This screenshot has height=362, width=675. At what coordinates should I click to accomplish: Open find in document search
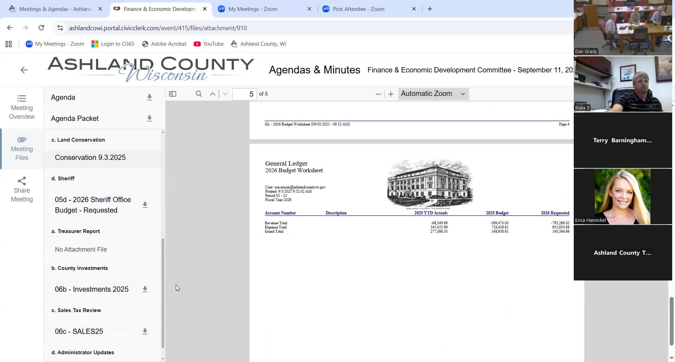click(199, 94)
